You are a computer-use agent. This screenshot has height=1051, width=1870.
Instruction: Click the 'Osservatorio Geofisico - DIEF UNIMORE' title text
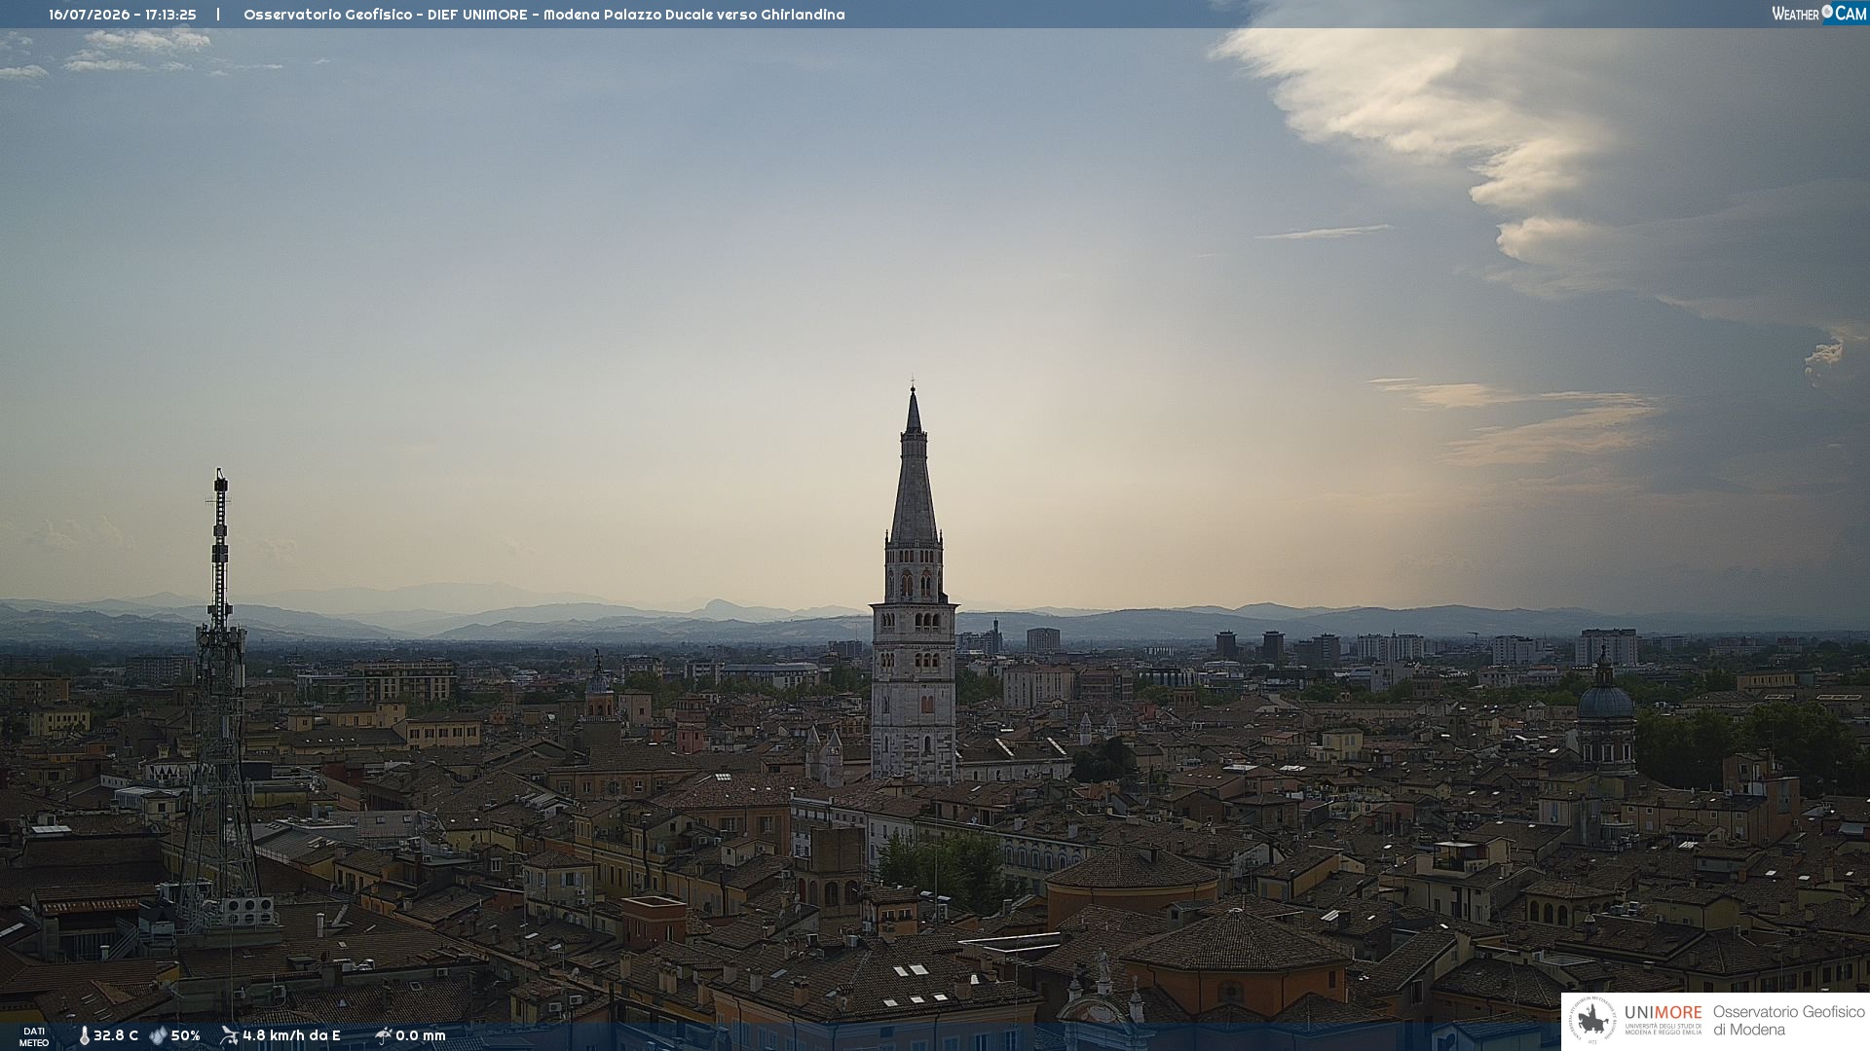point(386,15)
